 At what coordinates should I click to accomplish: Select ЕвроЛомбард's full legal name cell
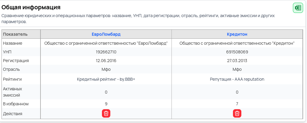[x=106, y=43]
